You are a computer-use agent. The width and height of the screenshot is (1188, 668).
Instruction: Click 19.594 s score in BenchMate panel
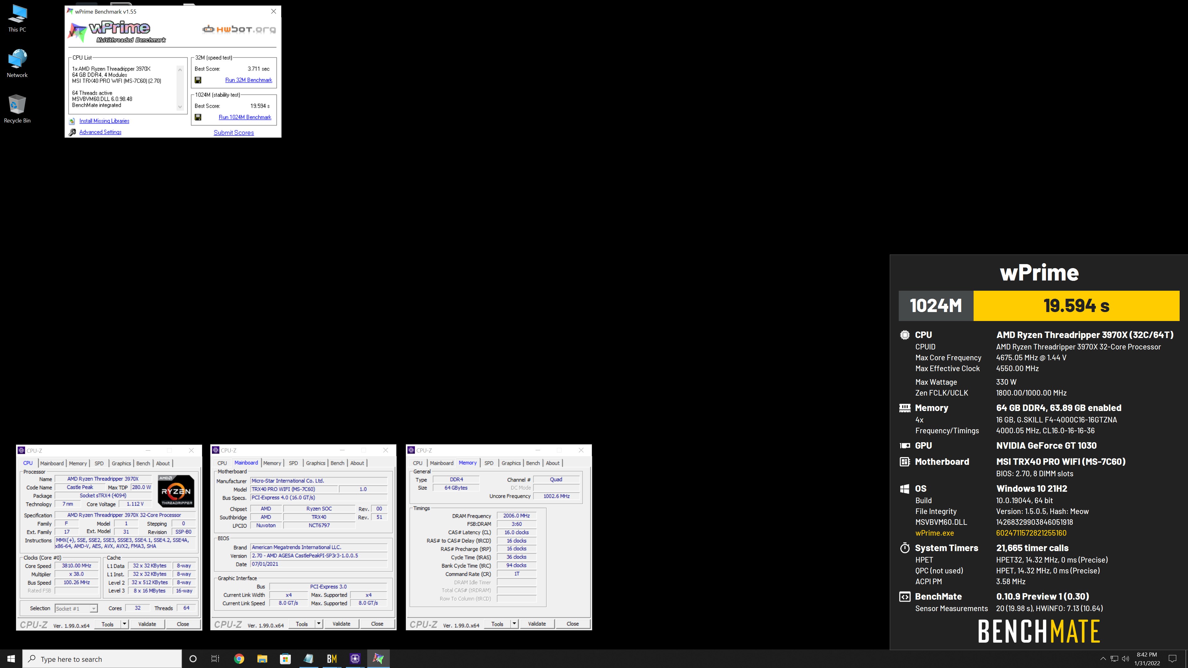point(1076,306)
